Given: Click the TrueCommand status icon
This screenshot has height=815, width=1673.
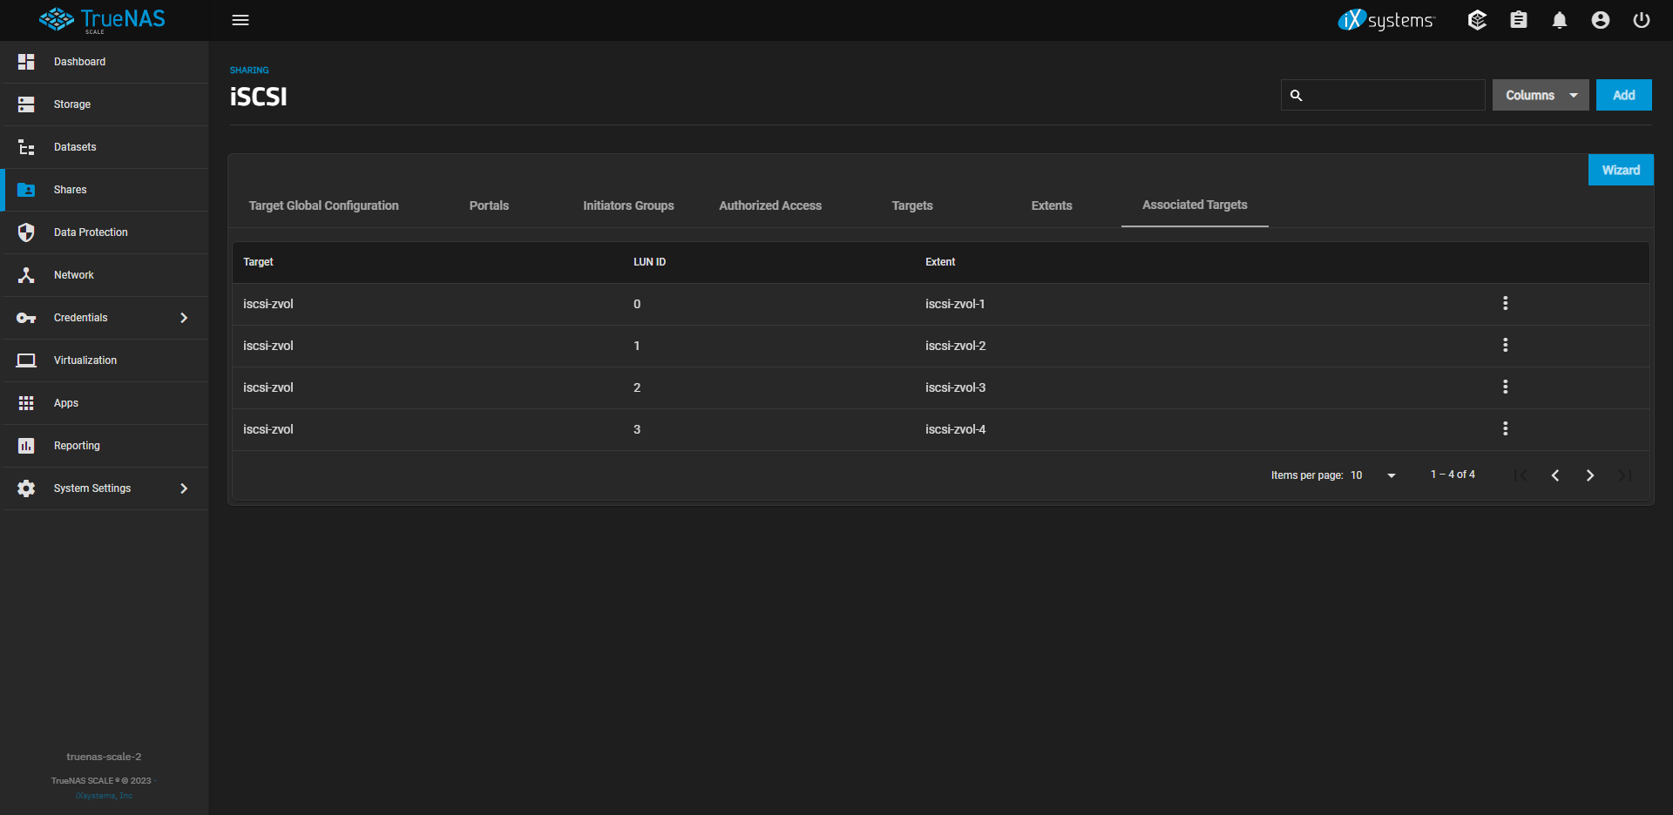Looking at the screenshot, I should [1477, 20].
